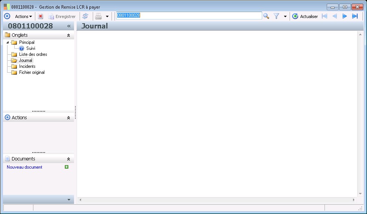This screenshot has width=367, height=214.
Task: Click horizontal scrollbar right arrow
Action: click(353, 200)
